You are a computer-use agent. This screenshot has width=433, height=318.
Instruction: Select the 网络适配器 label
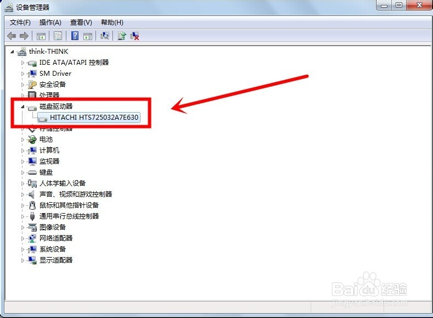coord(56,238)
